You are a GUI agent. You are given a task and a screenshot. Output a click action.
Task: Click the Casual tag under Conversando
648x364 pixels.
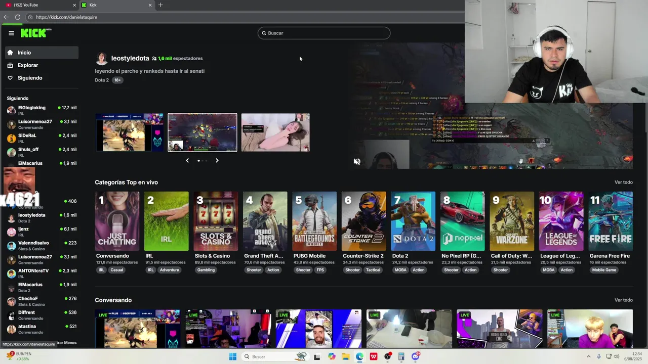(x=117, y=270)
